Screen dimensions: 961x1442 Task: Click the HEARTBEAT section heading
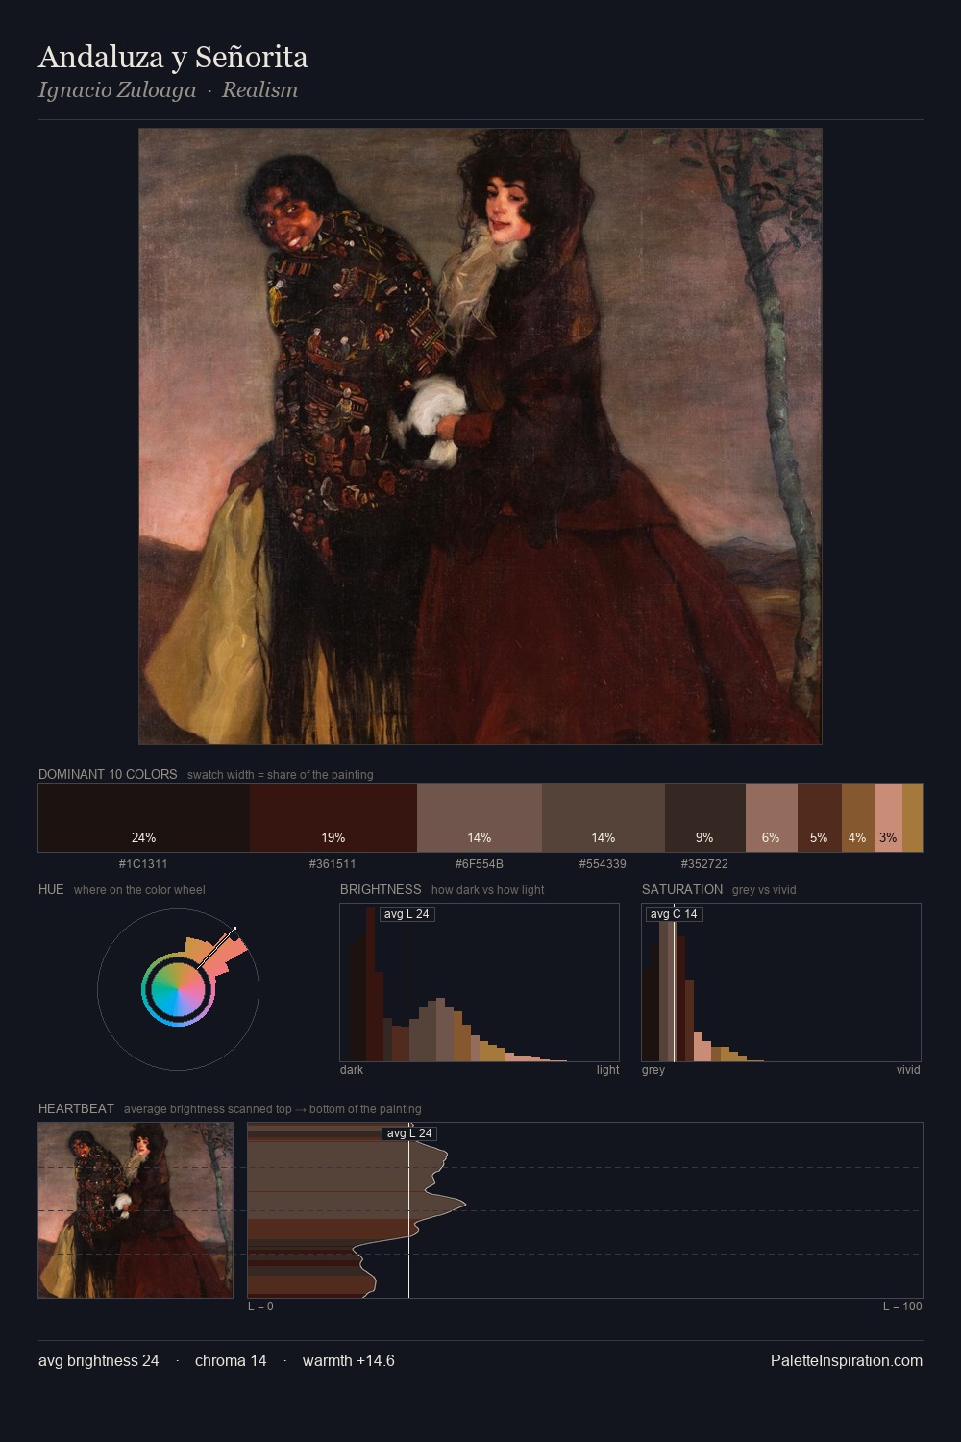[76, 1108]
